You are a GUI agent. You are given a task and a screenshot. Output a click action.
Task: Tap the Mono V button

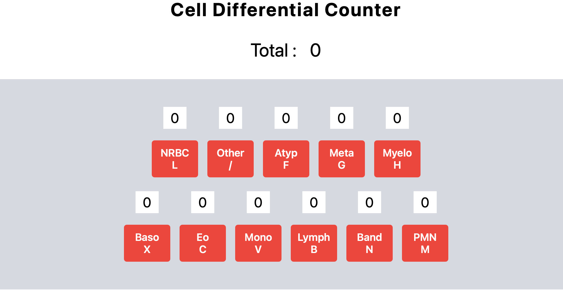[x=258, y=243]
